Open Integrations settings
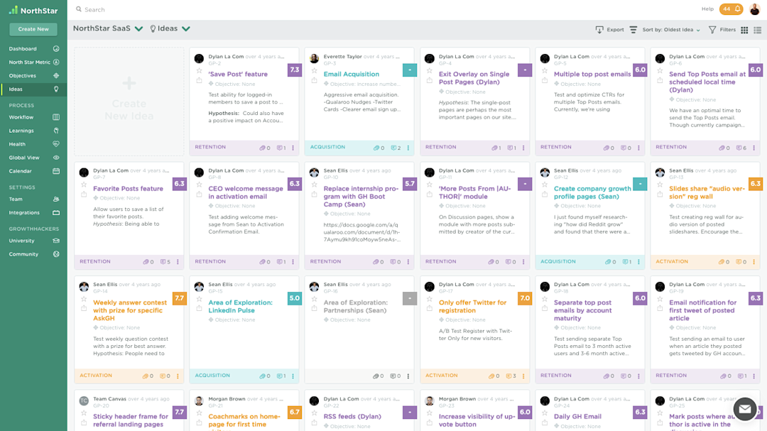Screen dimensions: 767x431 pos(33,213)
